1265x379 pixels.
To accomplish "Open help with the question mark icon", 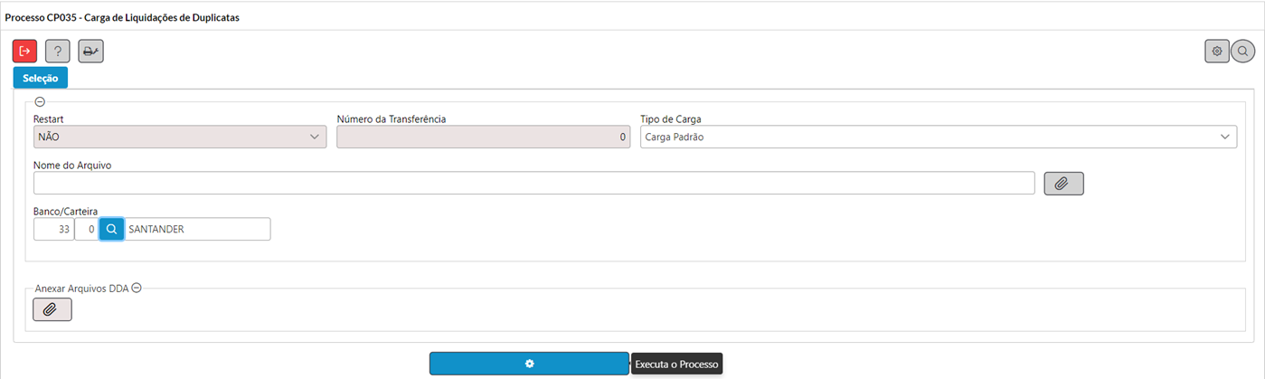I will click(x=58, y=52).
